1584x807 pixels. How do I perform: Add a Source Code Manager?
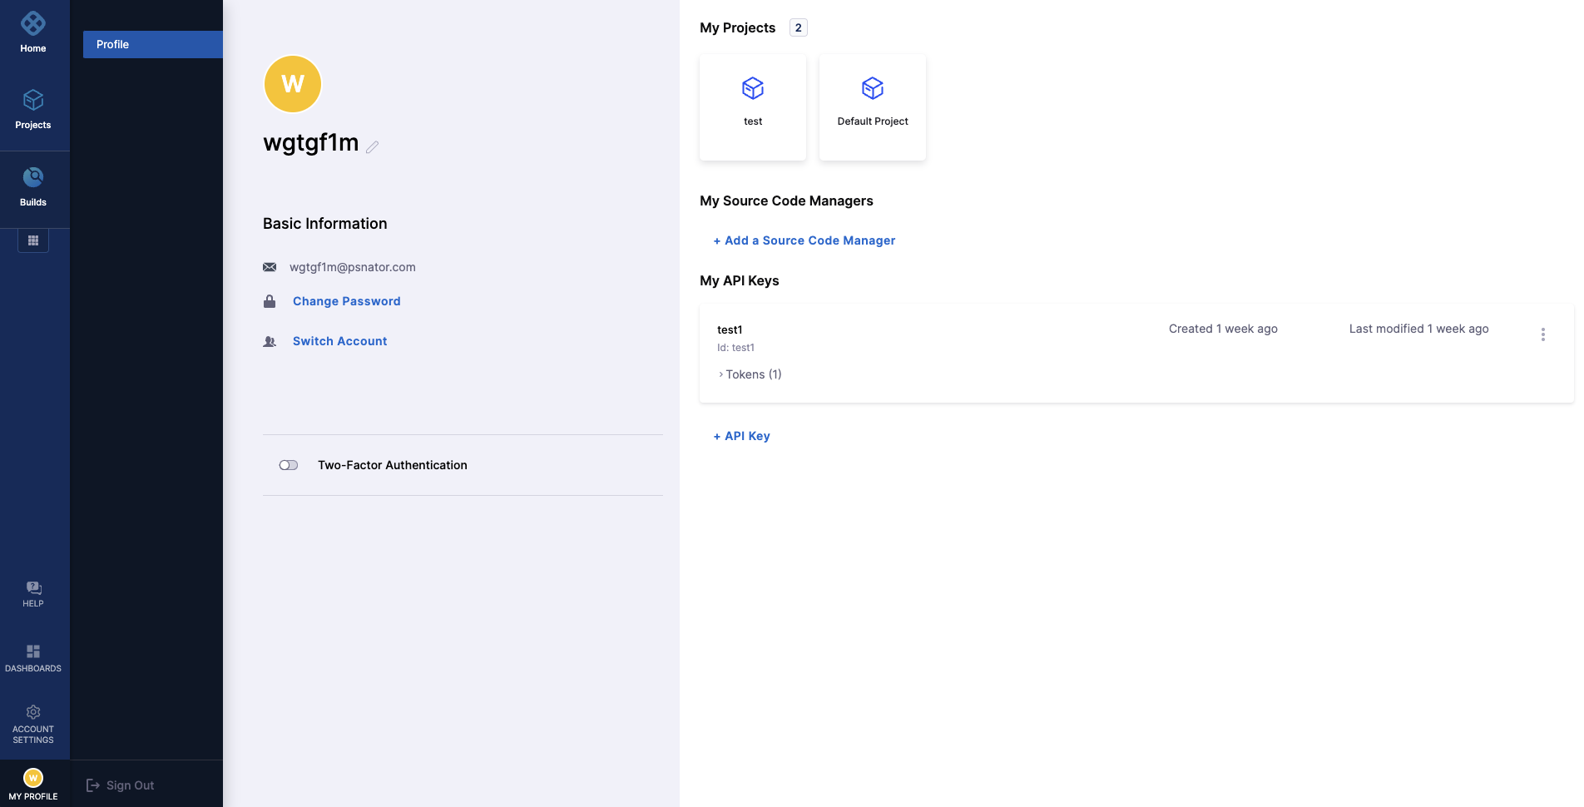tap(804, 240)
